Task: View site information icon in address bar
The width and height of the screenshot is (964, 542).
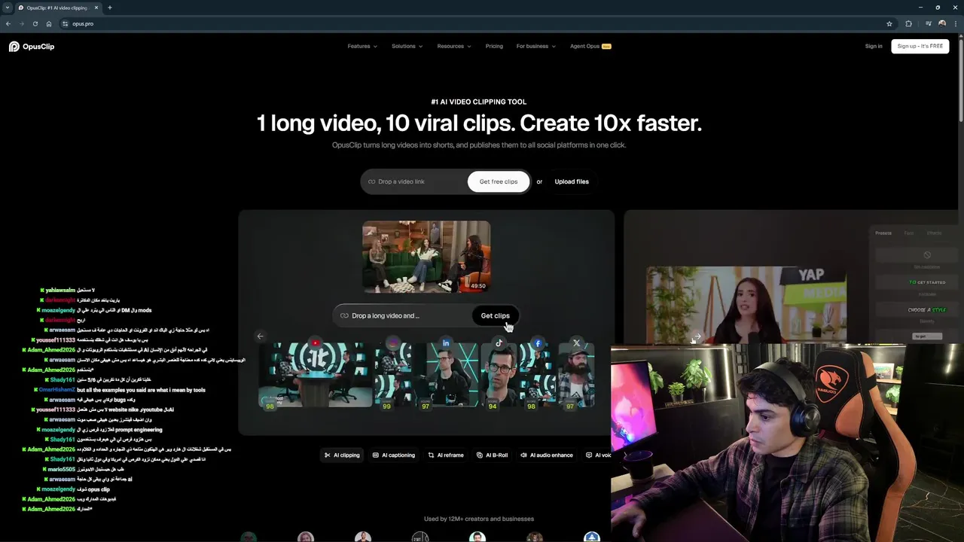Action: coord(66,23)
